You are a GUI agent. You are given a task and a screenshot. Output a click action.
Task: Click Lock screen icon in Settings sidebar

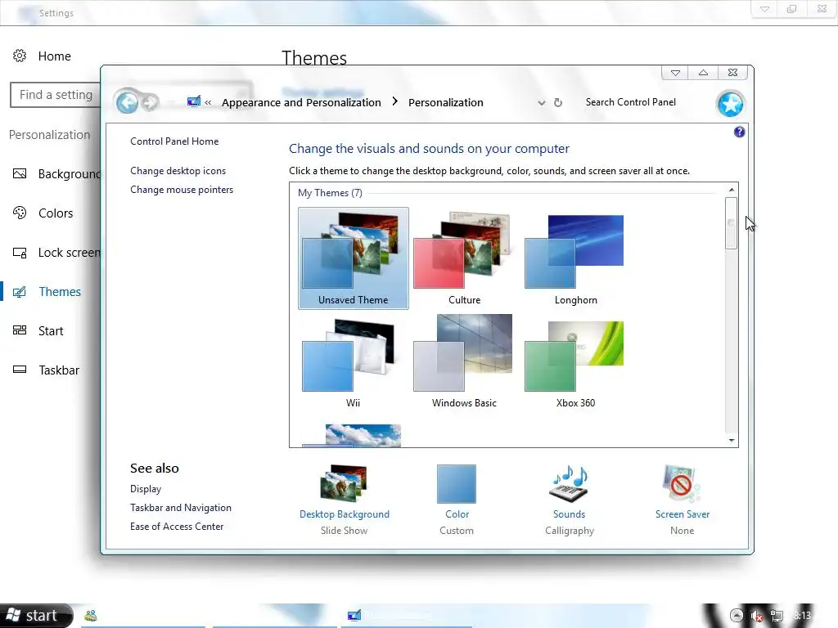pos(20,253)
